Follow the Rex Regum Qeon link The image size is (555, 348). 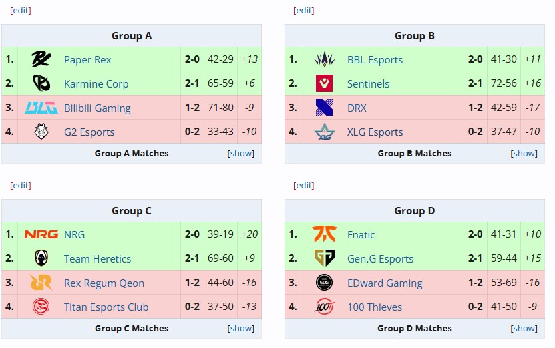104,283
